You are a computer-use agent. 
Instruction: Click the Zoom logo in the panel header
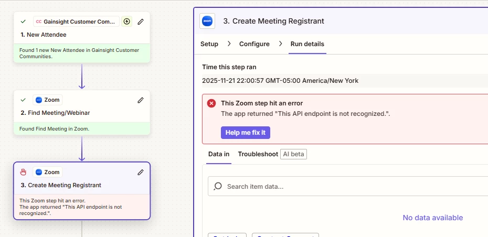coord(207,21)
